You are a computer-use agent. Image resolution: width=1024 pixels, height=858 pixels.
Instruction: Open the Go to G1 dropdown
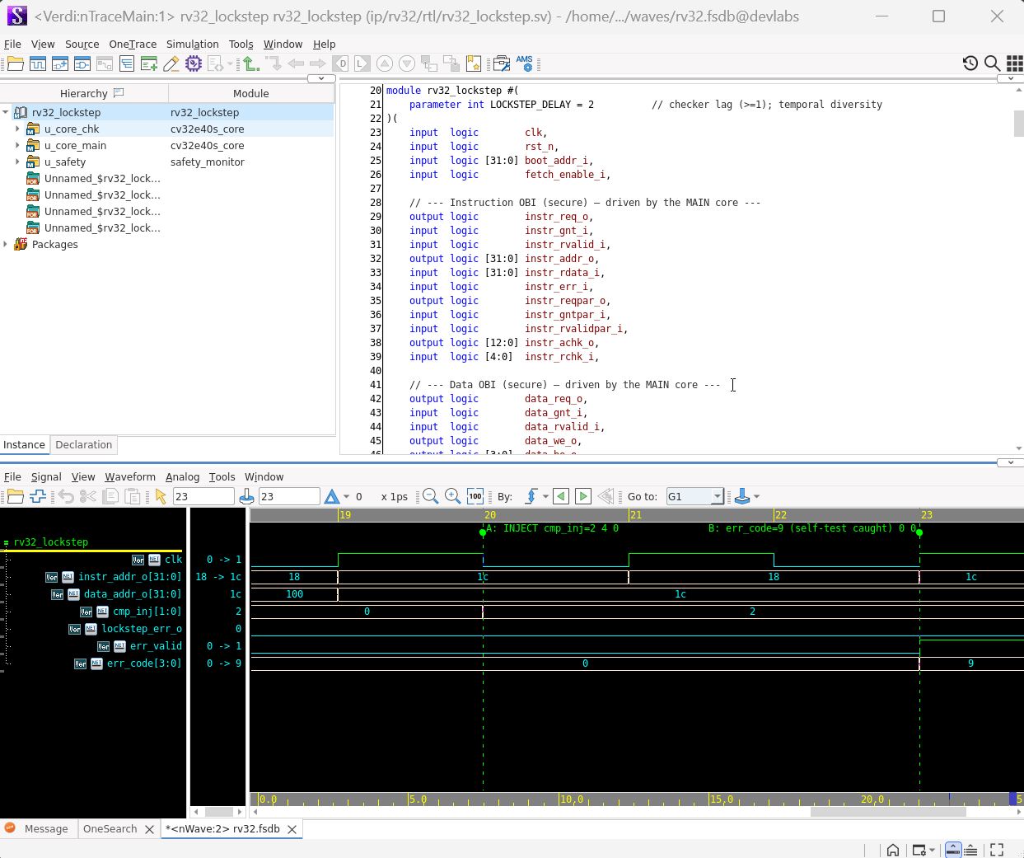pos(718,496)
